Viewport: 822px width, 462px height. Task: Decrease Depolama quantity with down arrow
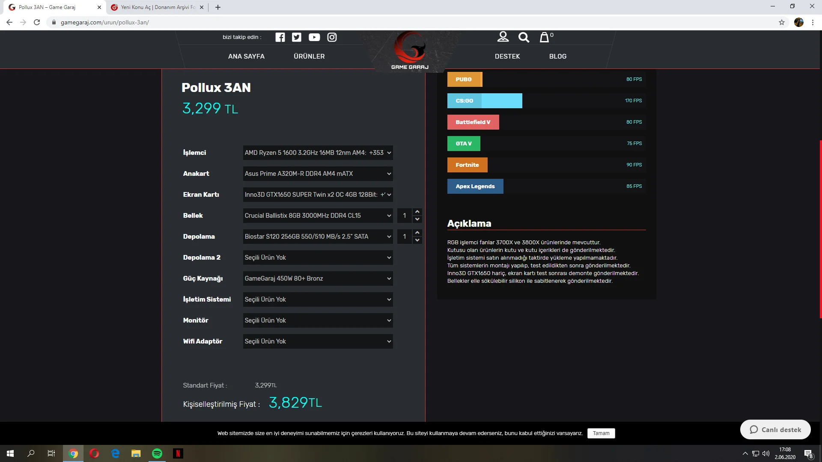tap(417, 240)
